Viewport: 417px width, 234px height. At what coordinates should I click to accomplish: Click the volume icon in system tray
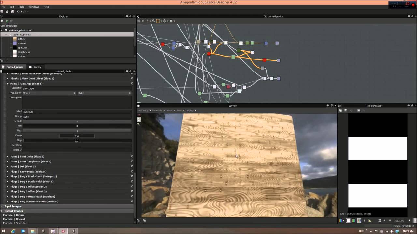tap(392, 231)
